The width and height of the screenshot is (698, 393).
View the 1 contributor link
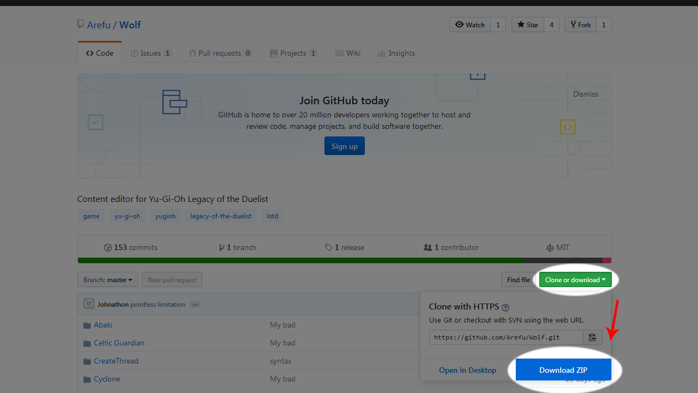click(451, 247)
